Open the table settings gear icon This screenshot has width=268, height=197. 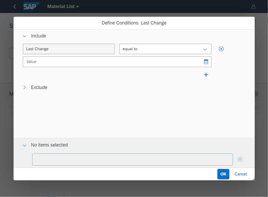pos(256,94)
